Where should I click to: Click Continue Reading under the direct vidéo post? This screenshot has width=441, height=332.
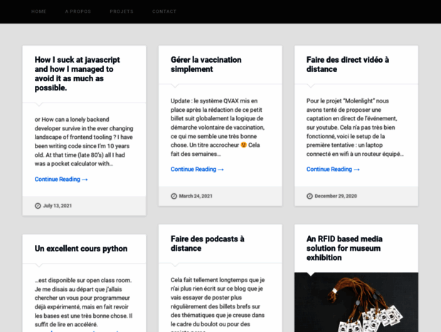[333, 170]
